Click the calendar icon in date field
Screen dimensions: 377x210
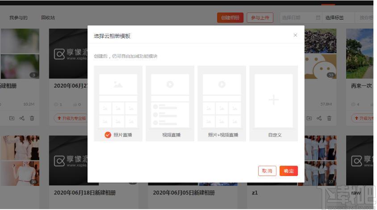tap(318, 17)
